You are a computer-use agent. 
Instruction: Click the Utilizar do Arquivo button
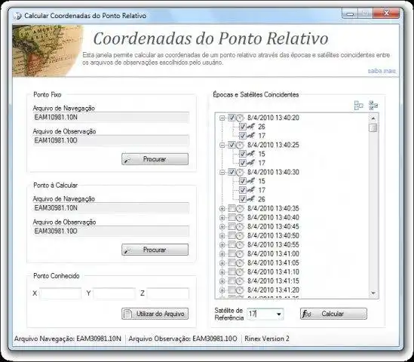pos(155,314)
